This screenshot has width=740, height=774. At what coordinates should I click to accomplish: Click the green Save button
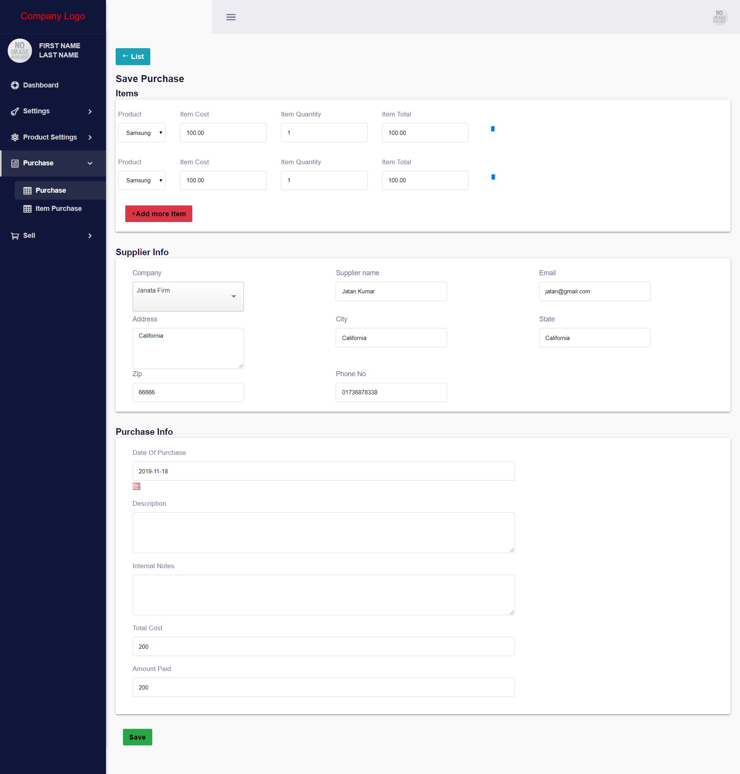pyautogui.click(x=137, y=737)
